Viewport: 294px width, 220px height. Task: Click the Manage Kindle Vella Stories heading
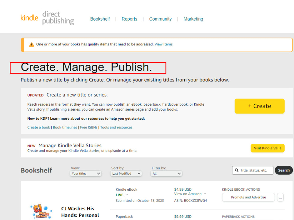70,145
